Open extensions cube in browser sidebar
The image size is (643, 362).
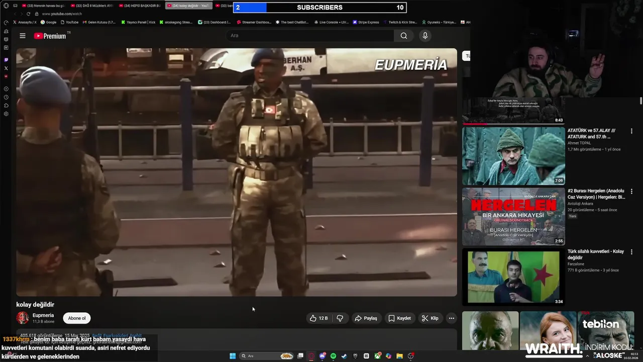[x=6, y=106]
